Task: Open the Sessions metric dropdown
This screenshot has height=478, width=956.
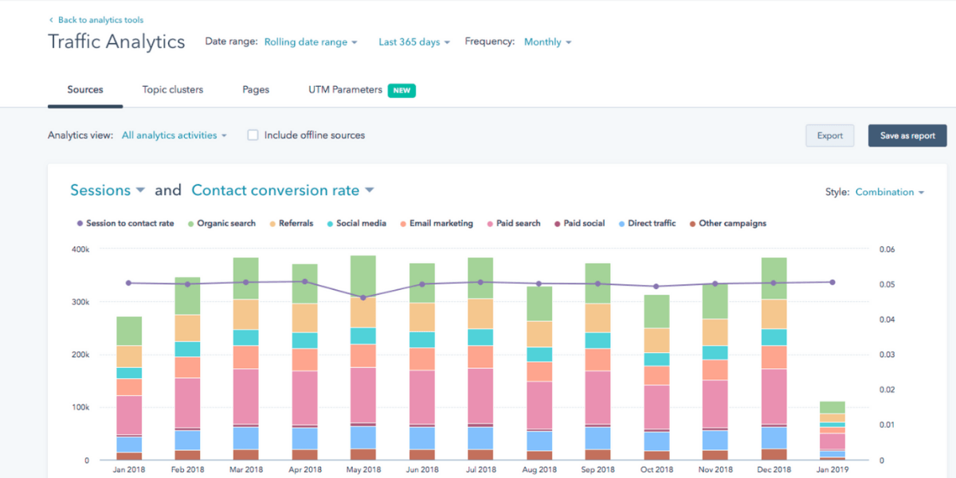Action: tap(108, 190)
